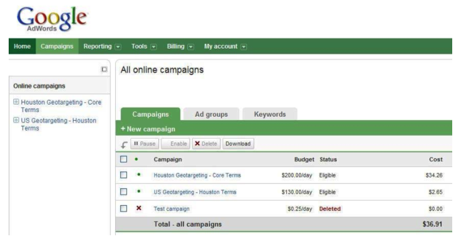This screenshot has width=458, height=248.
Task: Click the green status dot for US Geotargeting
Action: [x=139, y=191]
